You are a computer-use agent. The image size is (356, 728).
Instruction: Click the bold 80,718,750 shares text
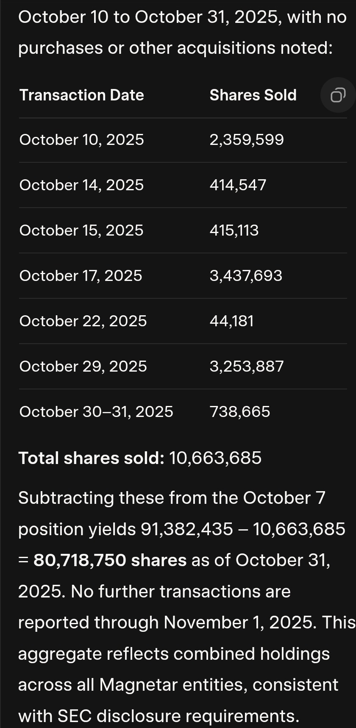click(110, 560)
